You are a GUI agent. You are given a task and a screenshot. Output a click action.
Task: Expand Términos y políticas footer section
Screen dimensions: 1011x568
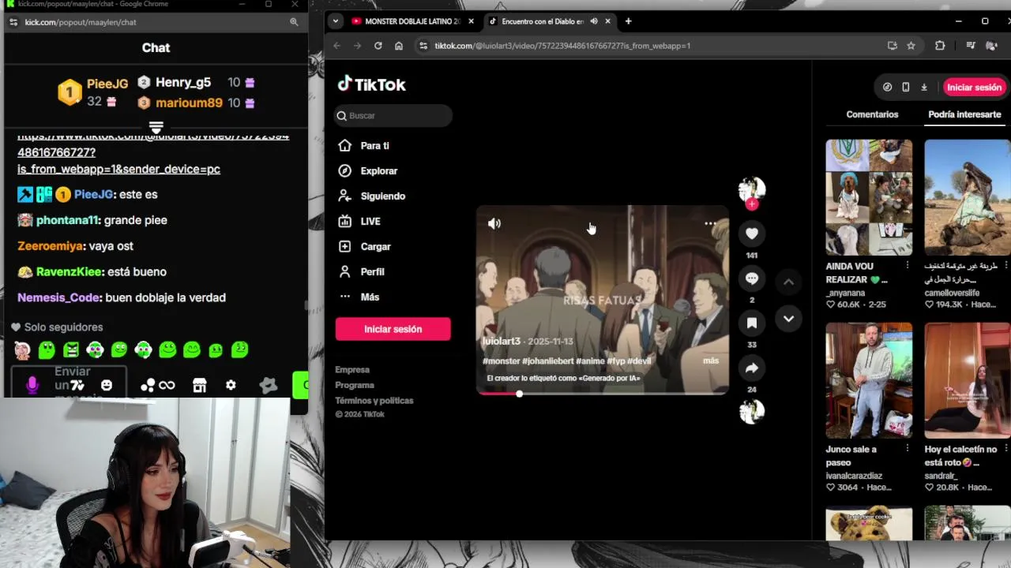(x=374, y=400)
